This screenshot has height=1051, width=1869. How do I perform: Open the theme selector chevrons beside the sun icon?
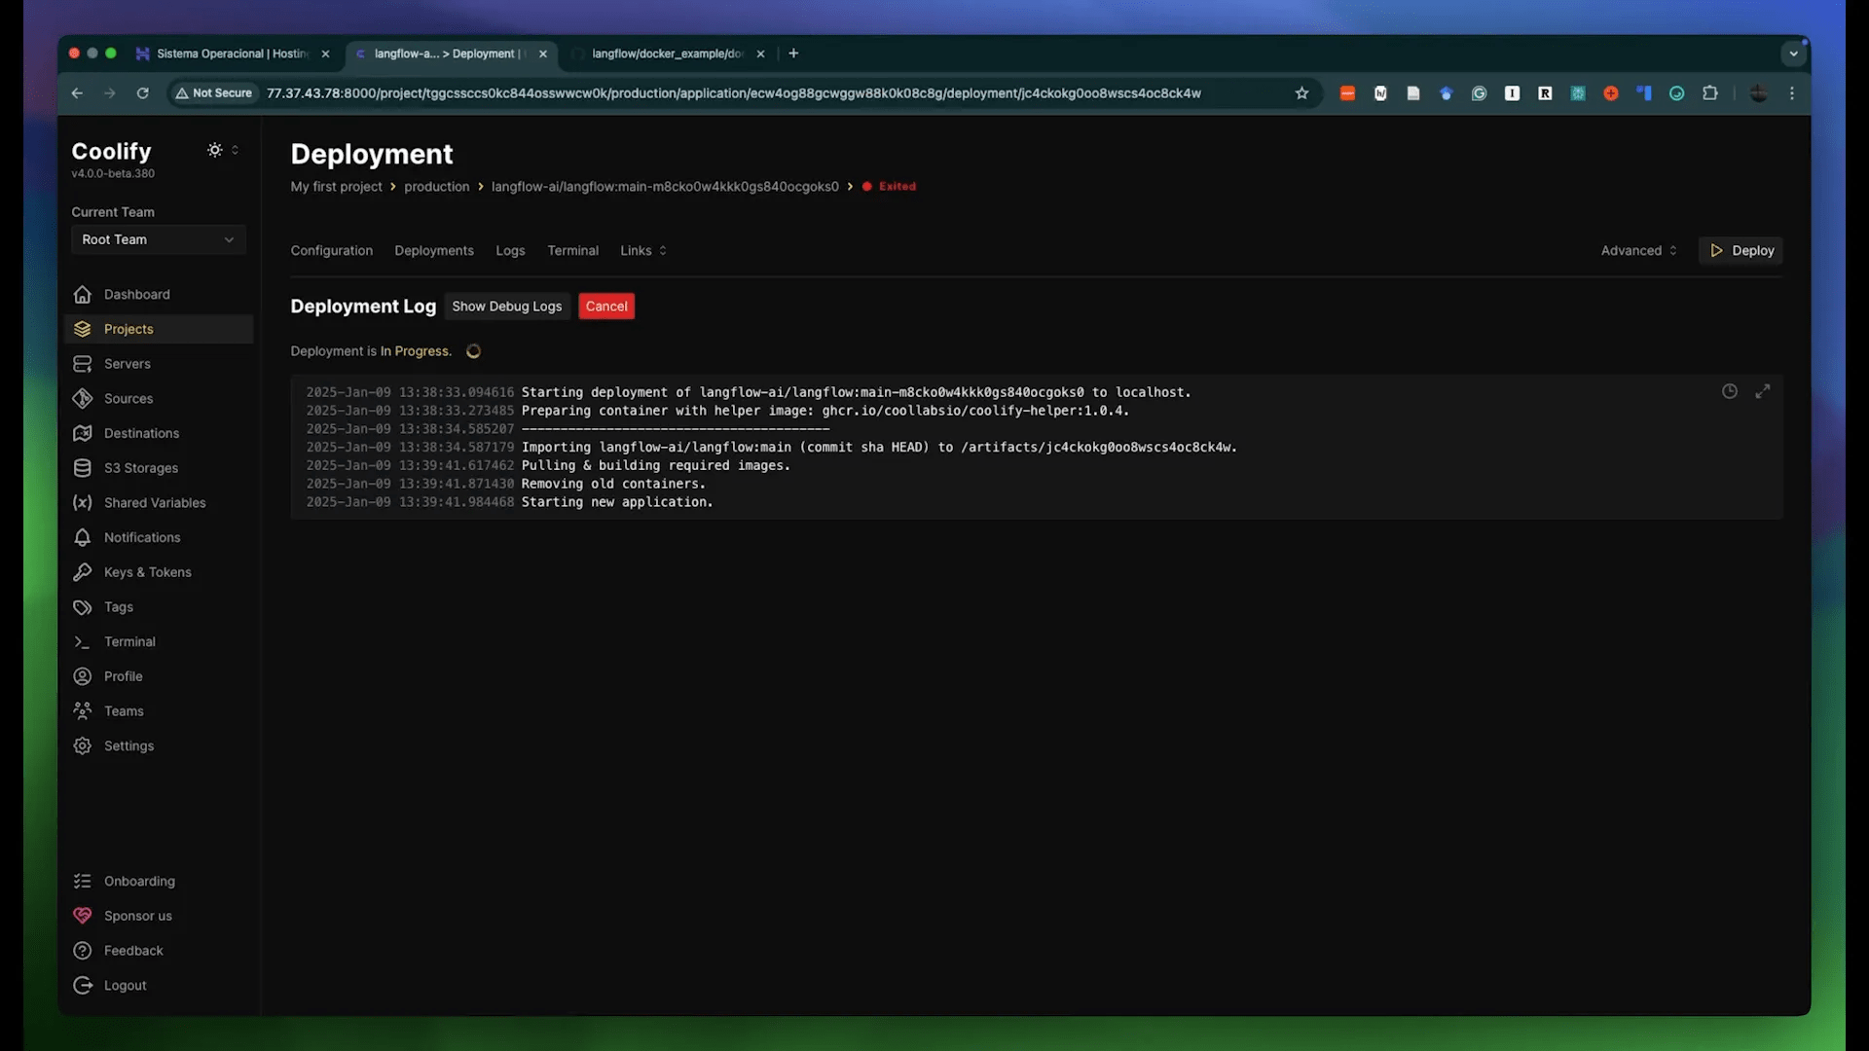(x=235, y=150)
